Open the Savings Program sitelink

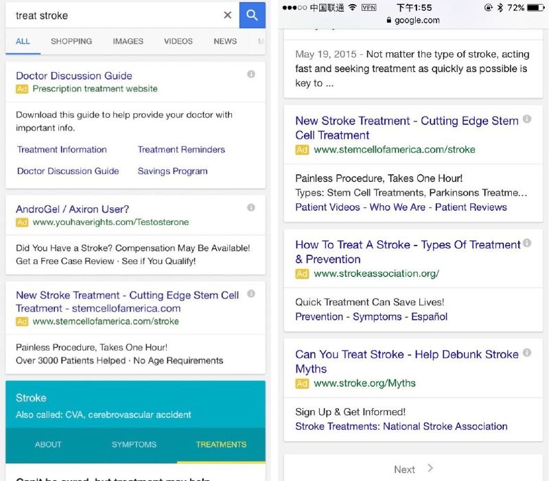(172, 172)
